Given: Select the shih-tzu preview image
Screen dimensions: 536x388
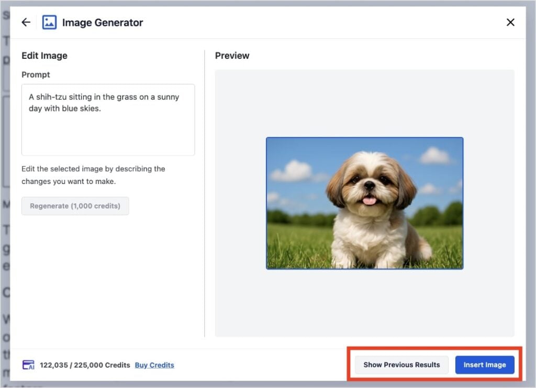Looking at the screenshot, I should click(364, 203).
